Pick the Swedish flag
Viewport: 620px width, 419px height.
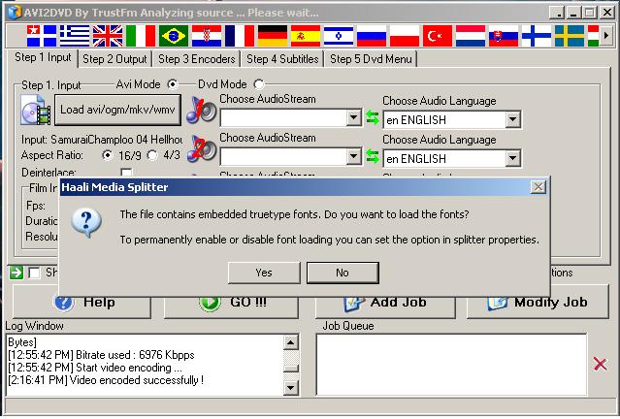(x=570, y=36)
